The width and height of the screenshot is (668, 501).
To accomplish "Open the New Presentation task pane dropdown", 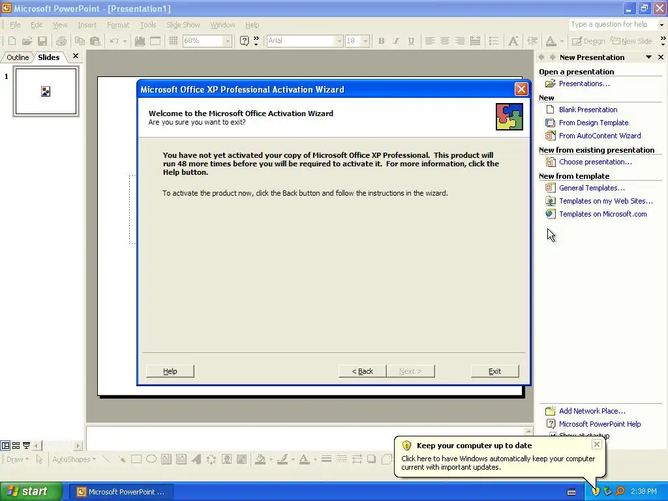I will click(648, 57).
